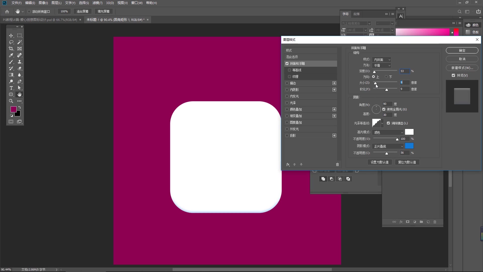Open the File (文件) menu

tap(16, 3)
